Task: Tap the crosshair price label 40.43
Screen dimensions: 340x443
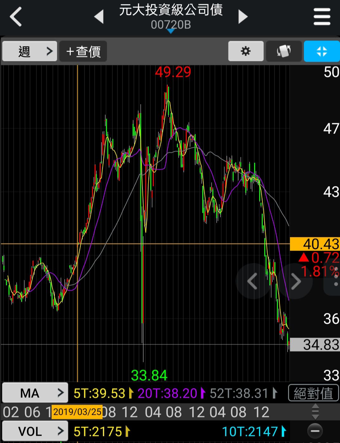Action: click(315, 244)
